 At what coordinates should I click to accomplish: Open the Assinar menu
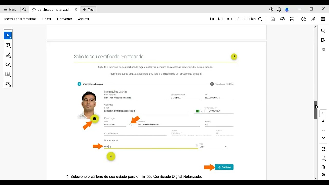(x=84, y=19)
